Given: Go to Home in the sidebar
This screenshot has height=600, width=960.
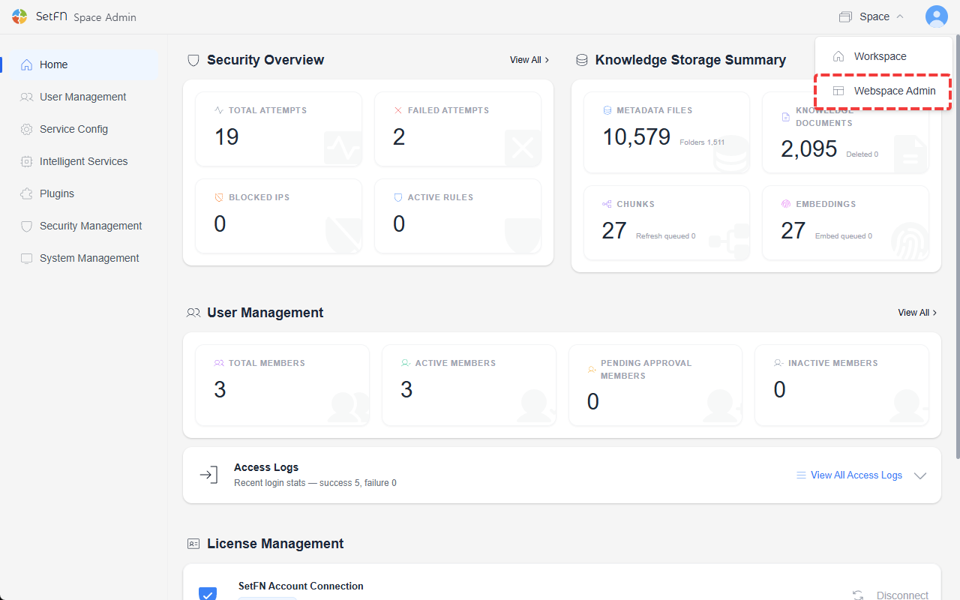Looking at the screenshot, I should tap(84, 64).
